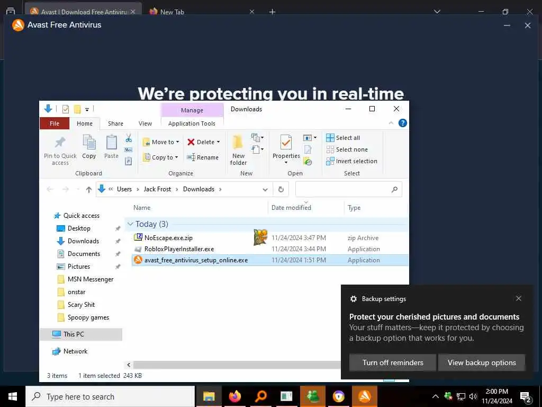Screen dimensions: 542x407
Task: Open the File menu tab
Action: click(x=55, y=123)
